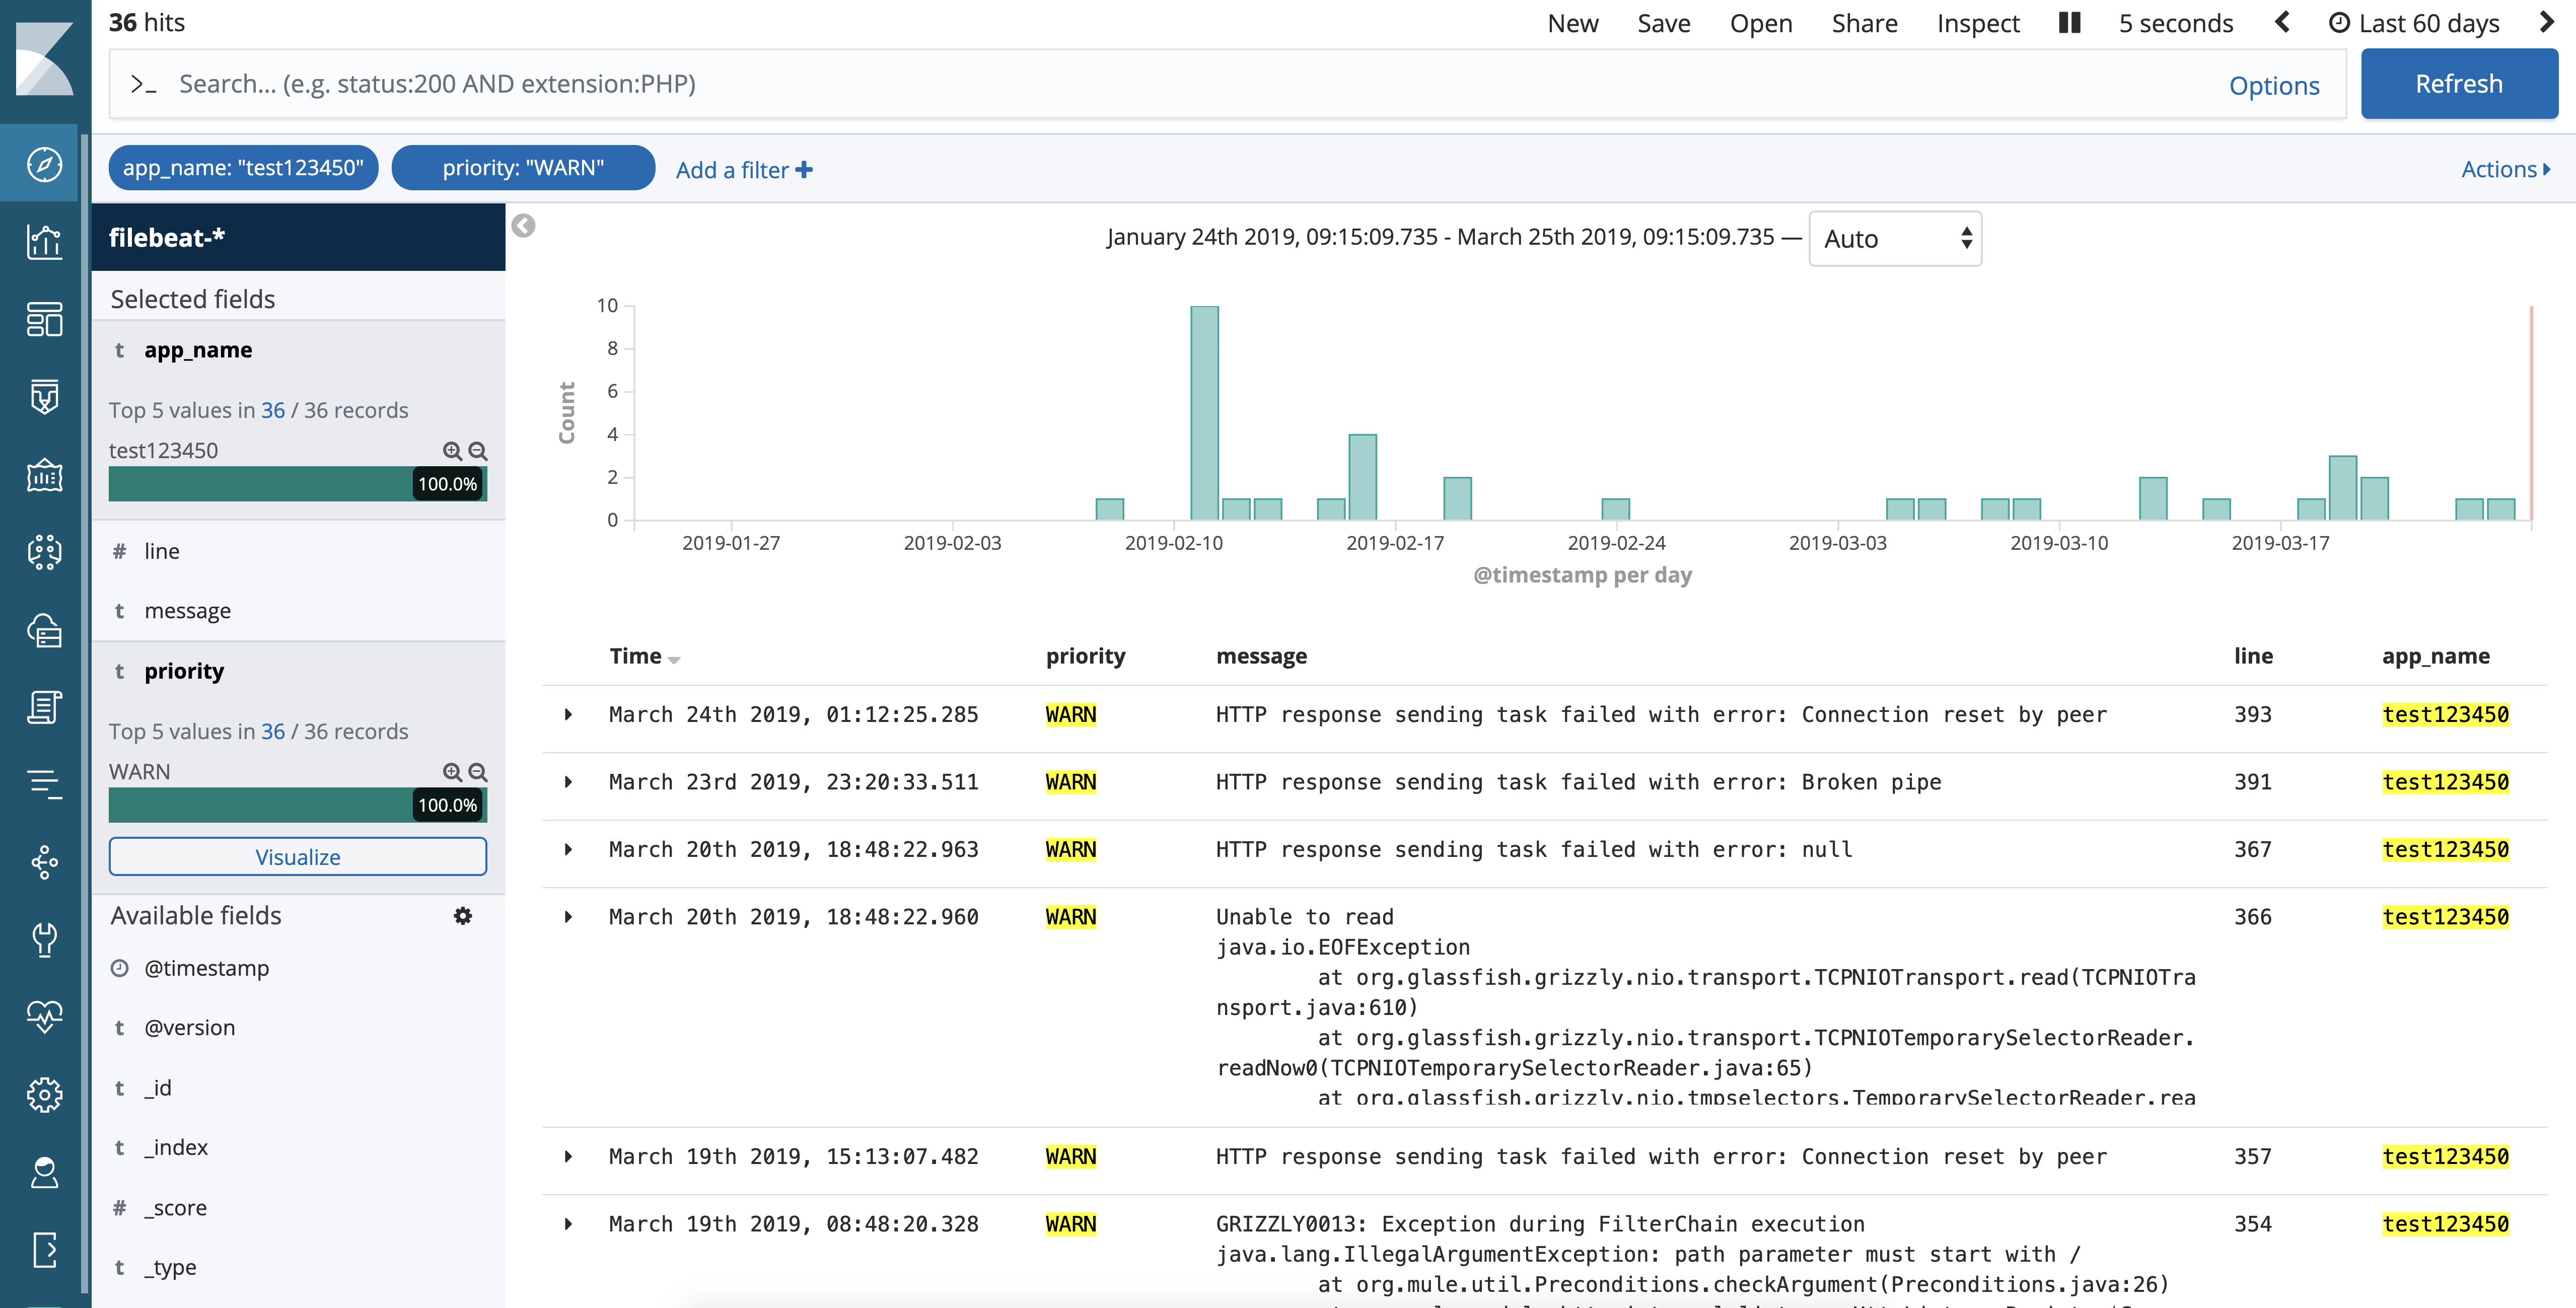
Task: Click the tallest histogram bar near 2019-02-10
Action: (1204, 413)
